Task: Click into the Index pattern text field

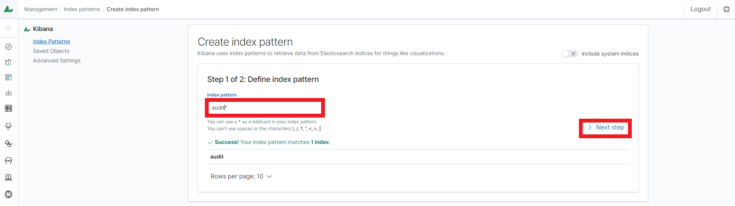Action: tap(265, 108)
